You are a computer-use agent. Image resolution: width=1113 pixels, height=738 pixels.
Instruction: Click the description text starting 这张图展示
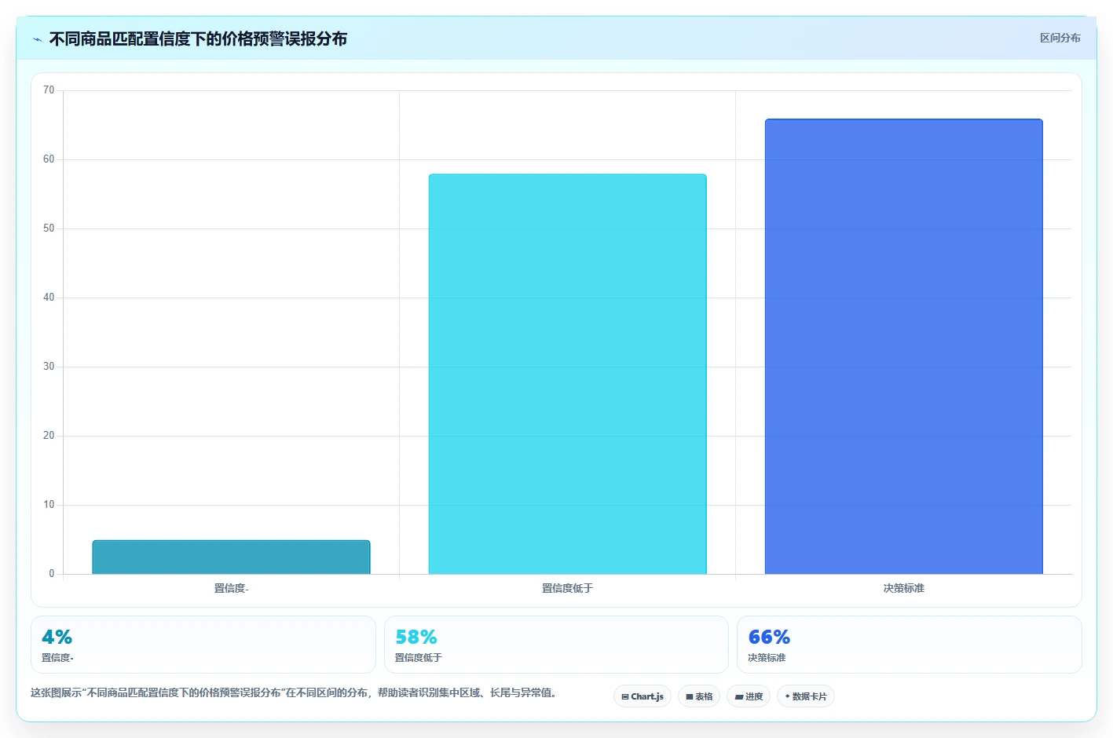coord(294,692)
